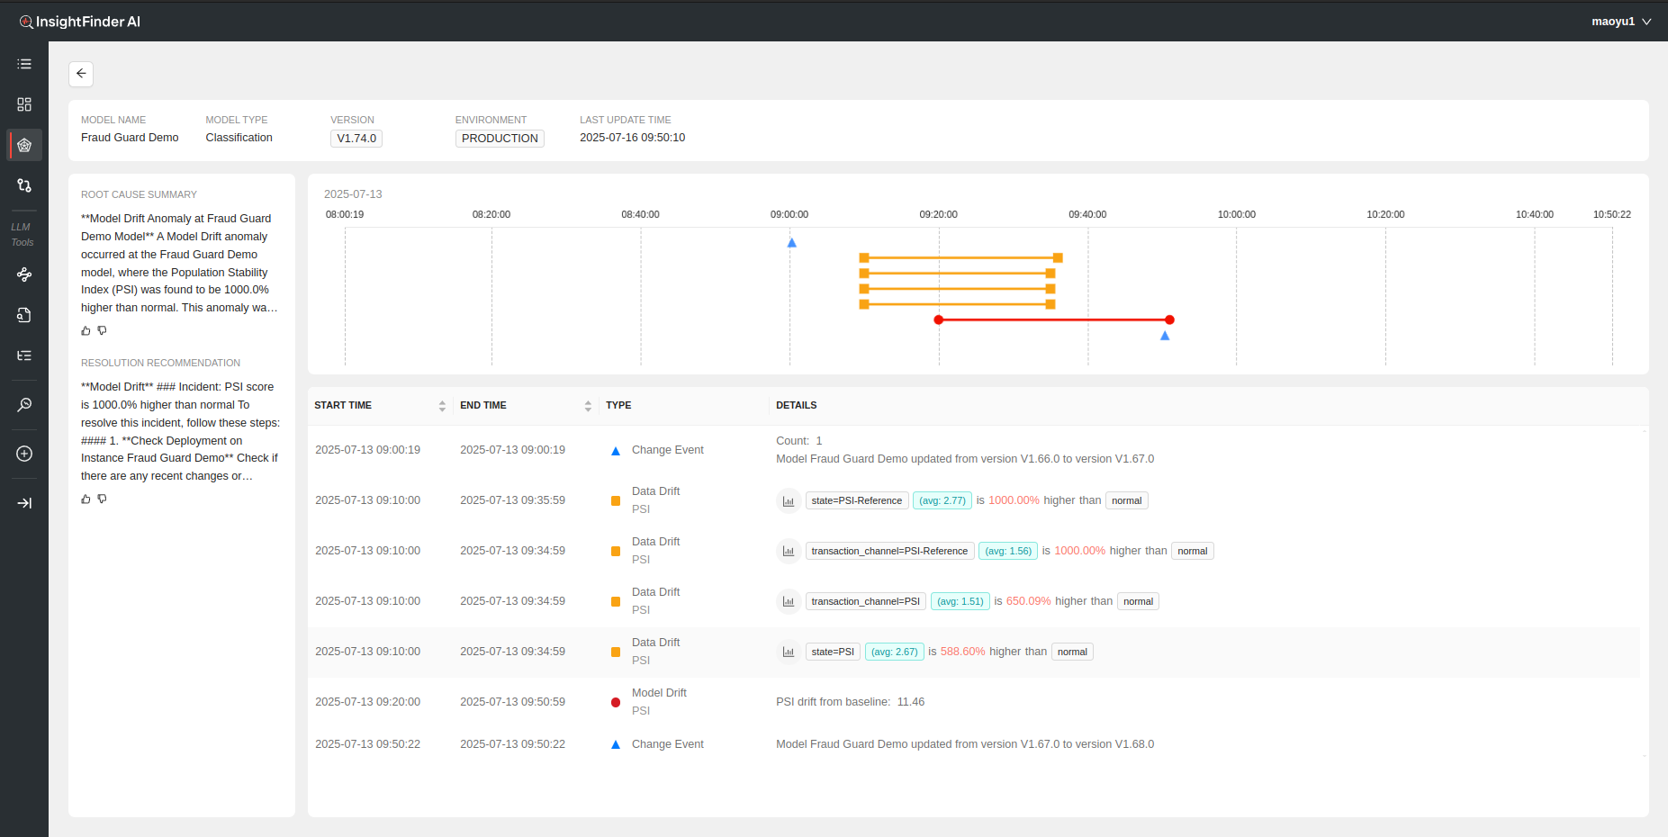The height and width of the screenshot is (837, 1668).
Task: Expand the sidebar with arrow-to-bar icon
Action: click(24, 503)
